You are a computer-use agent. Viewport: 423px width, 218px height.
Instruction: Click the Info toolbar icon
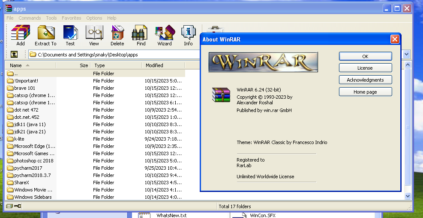click(x=188, y=32)
